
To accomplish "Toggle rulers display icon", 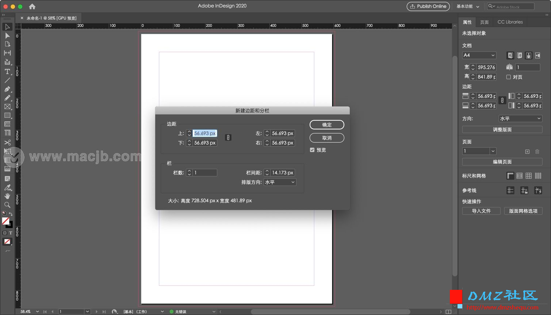I will click(x=510, y=176).
